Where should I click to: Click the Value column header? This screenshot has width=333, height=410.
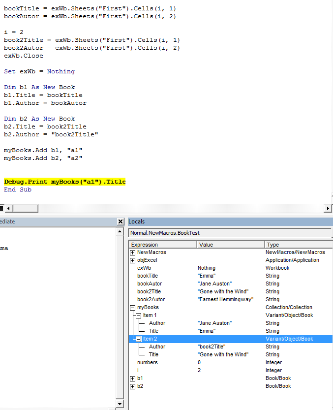click(x=231, y=245)
